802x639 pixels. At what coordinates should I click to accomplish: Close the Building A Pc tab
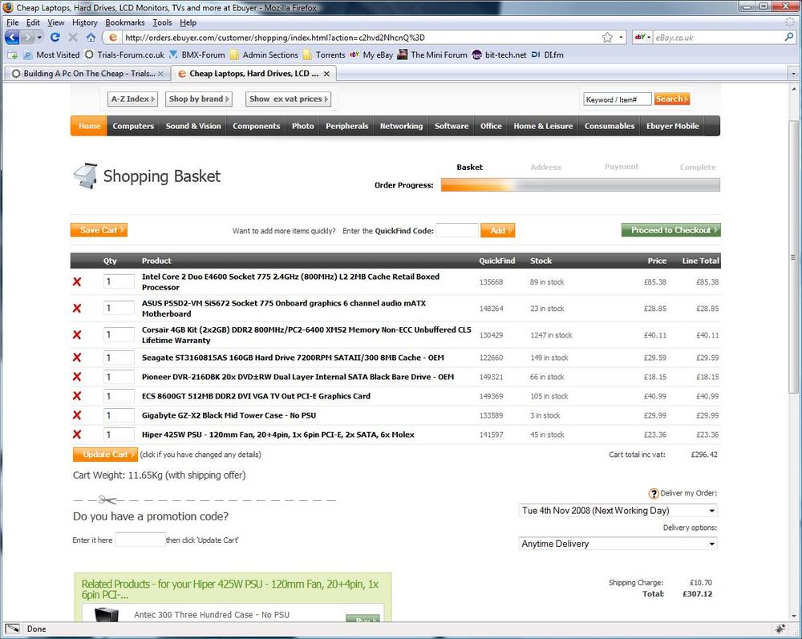(160, 74)
